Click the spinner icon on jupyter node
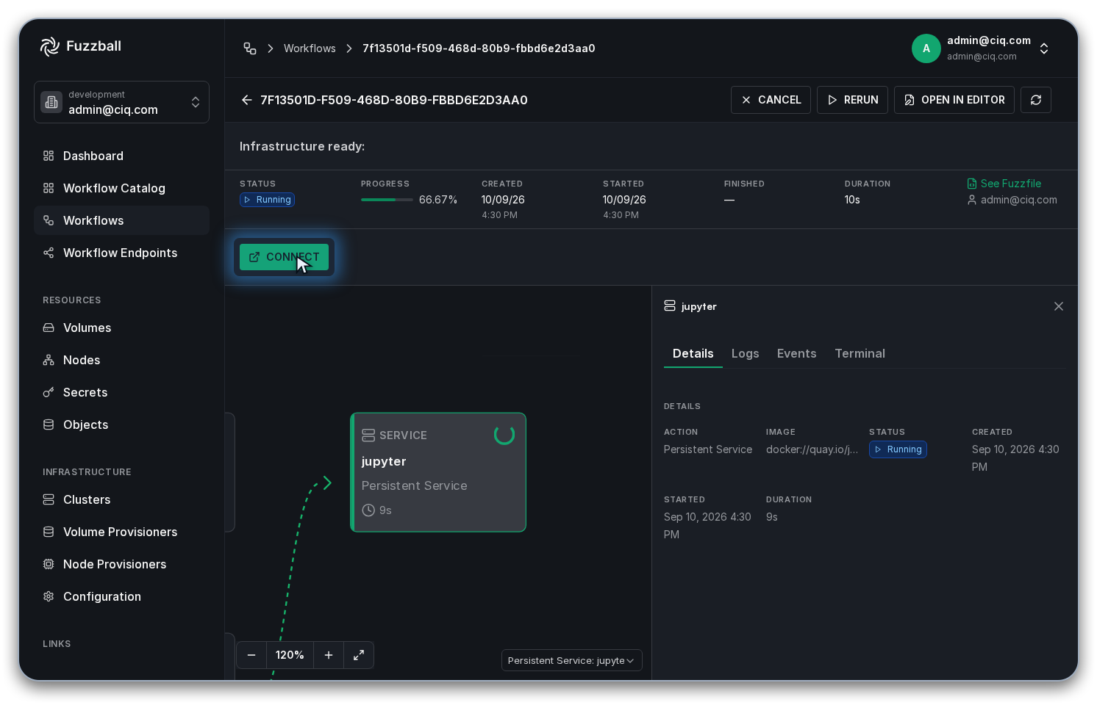Screen dimensions: 1097x705 coord(504,435)
